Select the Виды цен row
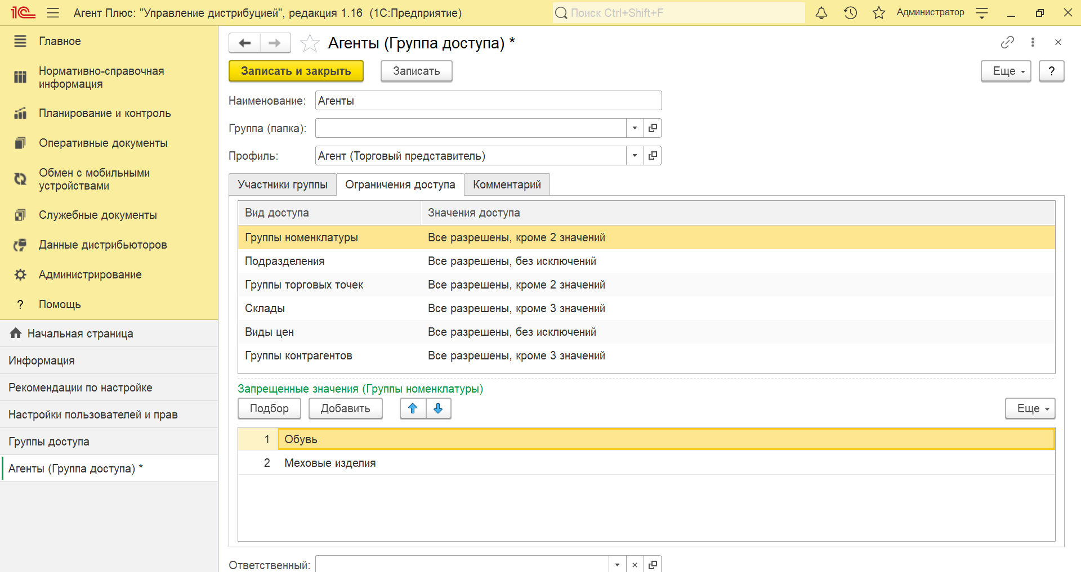The height and width of the screenshot is (572, 1081). [646, 332]
